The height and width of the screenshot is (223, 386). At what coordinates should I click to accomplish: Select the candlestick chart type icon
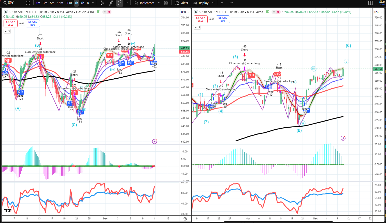pos(102,3)
